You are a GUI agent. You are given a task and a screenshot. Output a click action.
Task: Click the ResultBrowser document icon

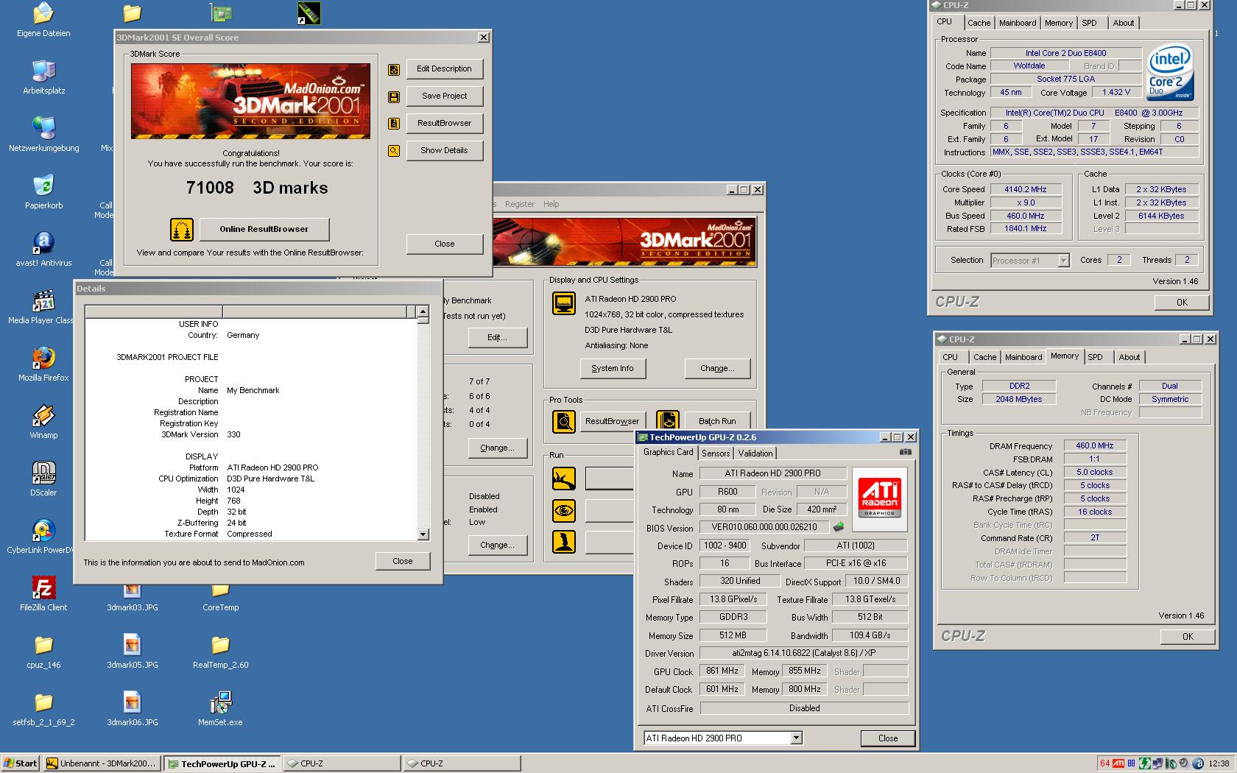pos(394,124)
